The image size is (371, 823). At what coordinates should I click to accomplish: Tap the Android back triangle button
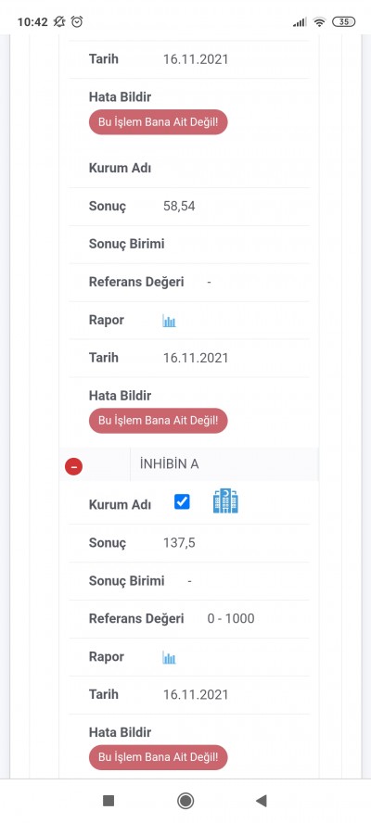click(262, 801)
